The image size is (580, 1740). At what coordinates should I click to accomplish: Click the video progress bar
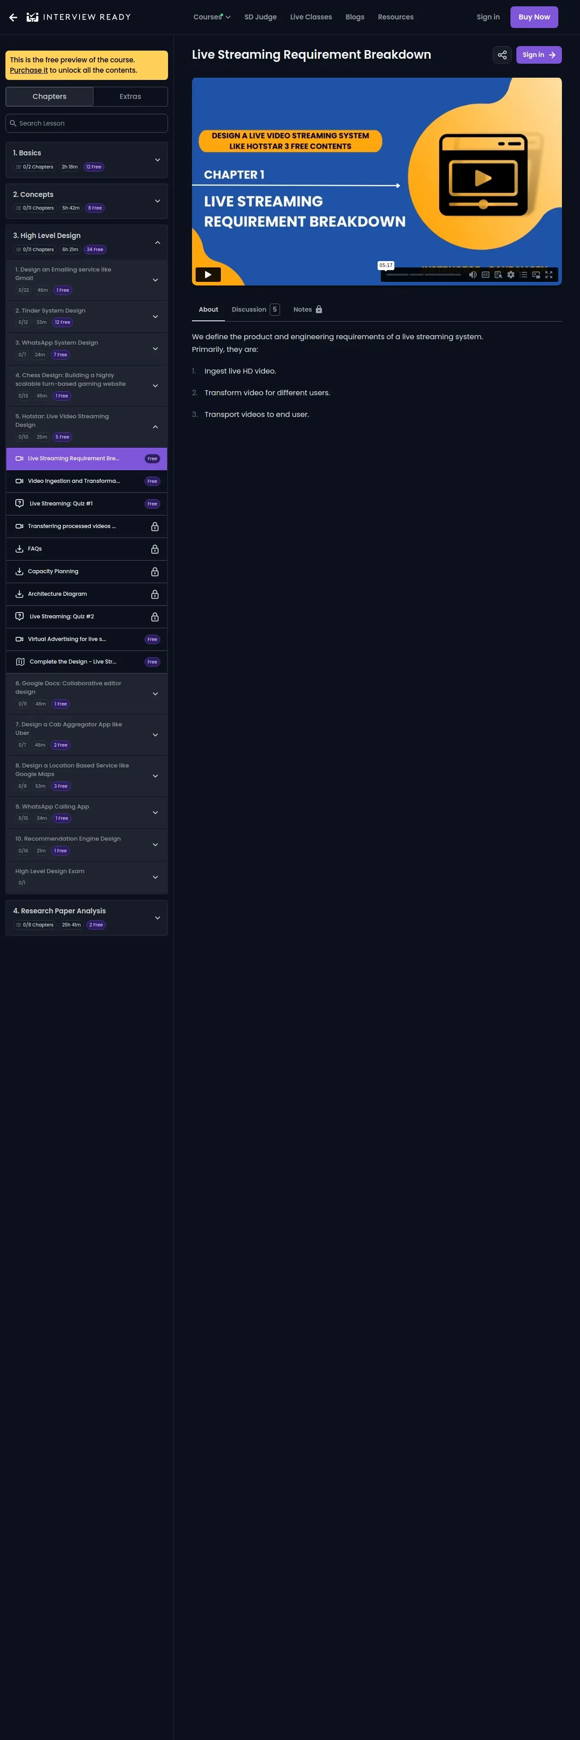tap(423, 275)
